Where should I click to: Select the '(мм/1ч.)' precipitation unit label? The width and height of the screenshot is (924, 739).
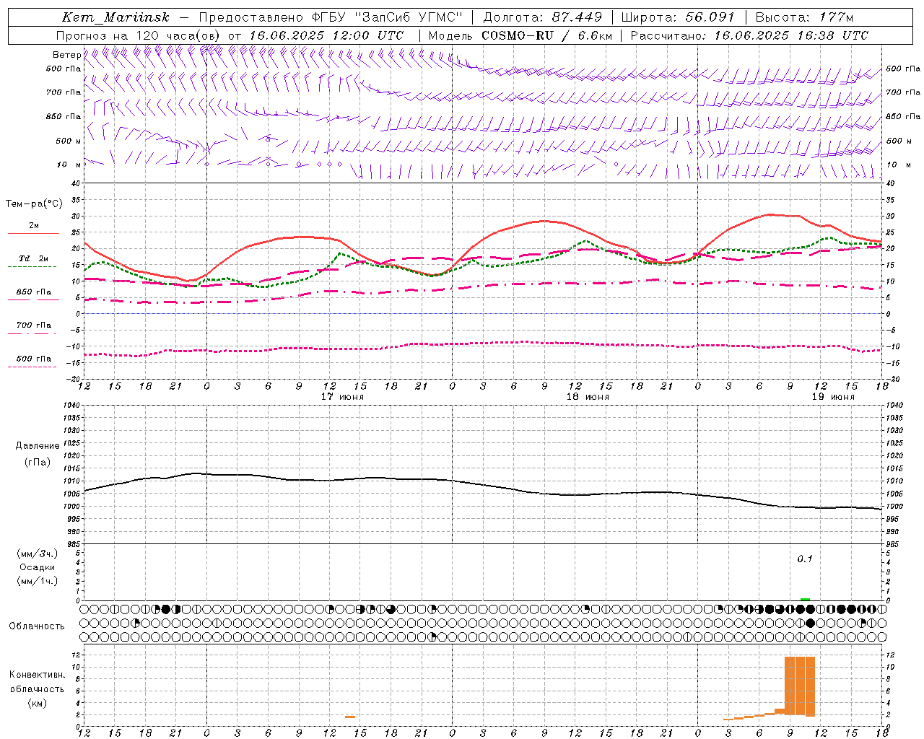coord(38,581)
